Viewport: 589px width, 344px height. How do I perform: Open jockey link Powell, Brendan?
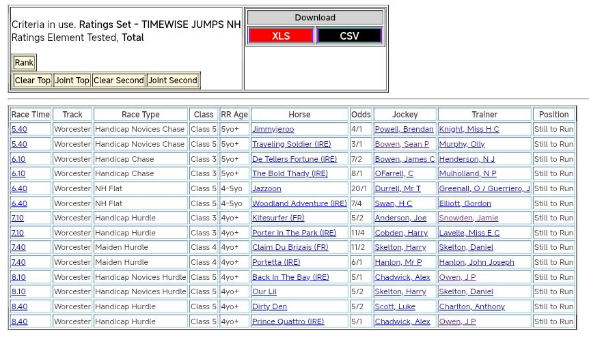coord(404,129)
